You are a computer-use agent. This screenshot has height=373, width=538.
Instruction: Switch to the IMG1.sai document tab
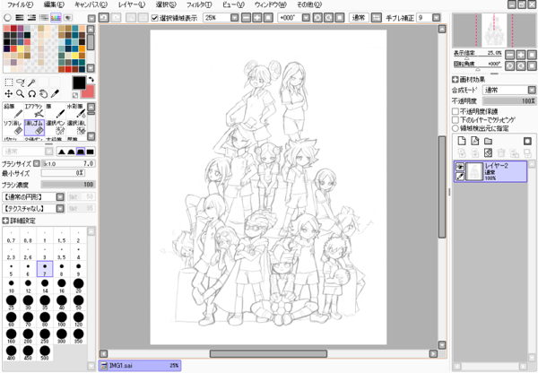[140, 366]
